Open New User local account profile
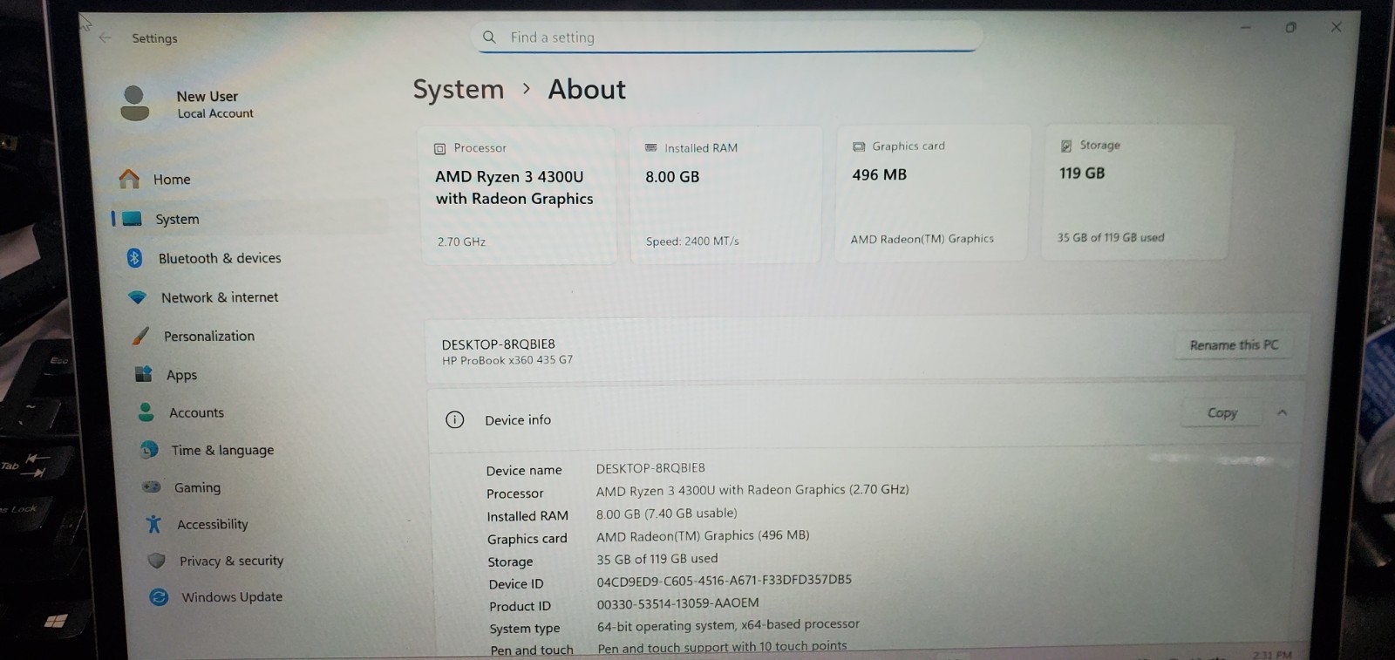Image resolution: width=1395 pixels, height=660 pixels. pyautogui.click(x=187, y=104)
